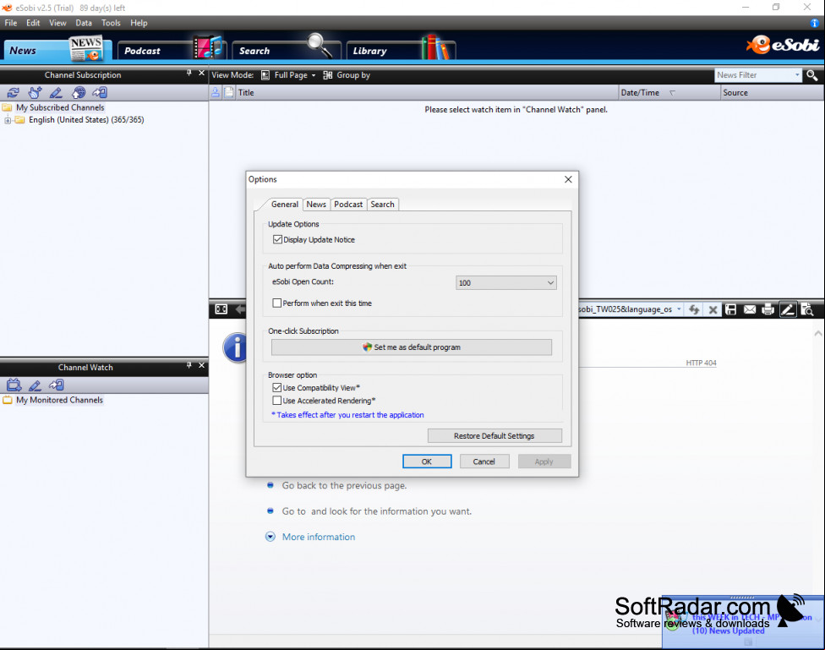Uncheck Use Compatibility View option
The width and height of the screenshot is (825, 650).
coord(276,388)
